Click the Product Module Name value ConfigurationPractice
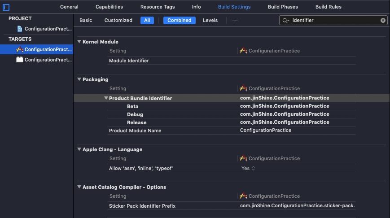This screenshot has height=218, width=390. point(266,130)
